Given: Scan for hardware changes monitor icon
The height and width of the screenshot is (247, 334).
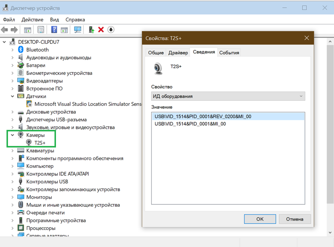Looking at the screenshot, I should (x=78, y=30).
